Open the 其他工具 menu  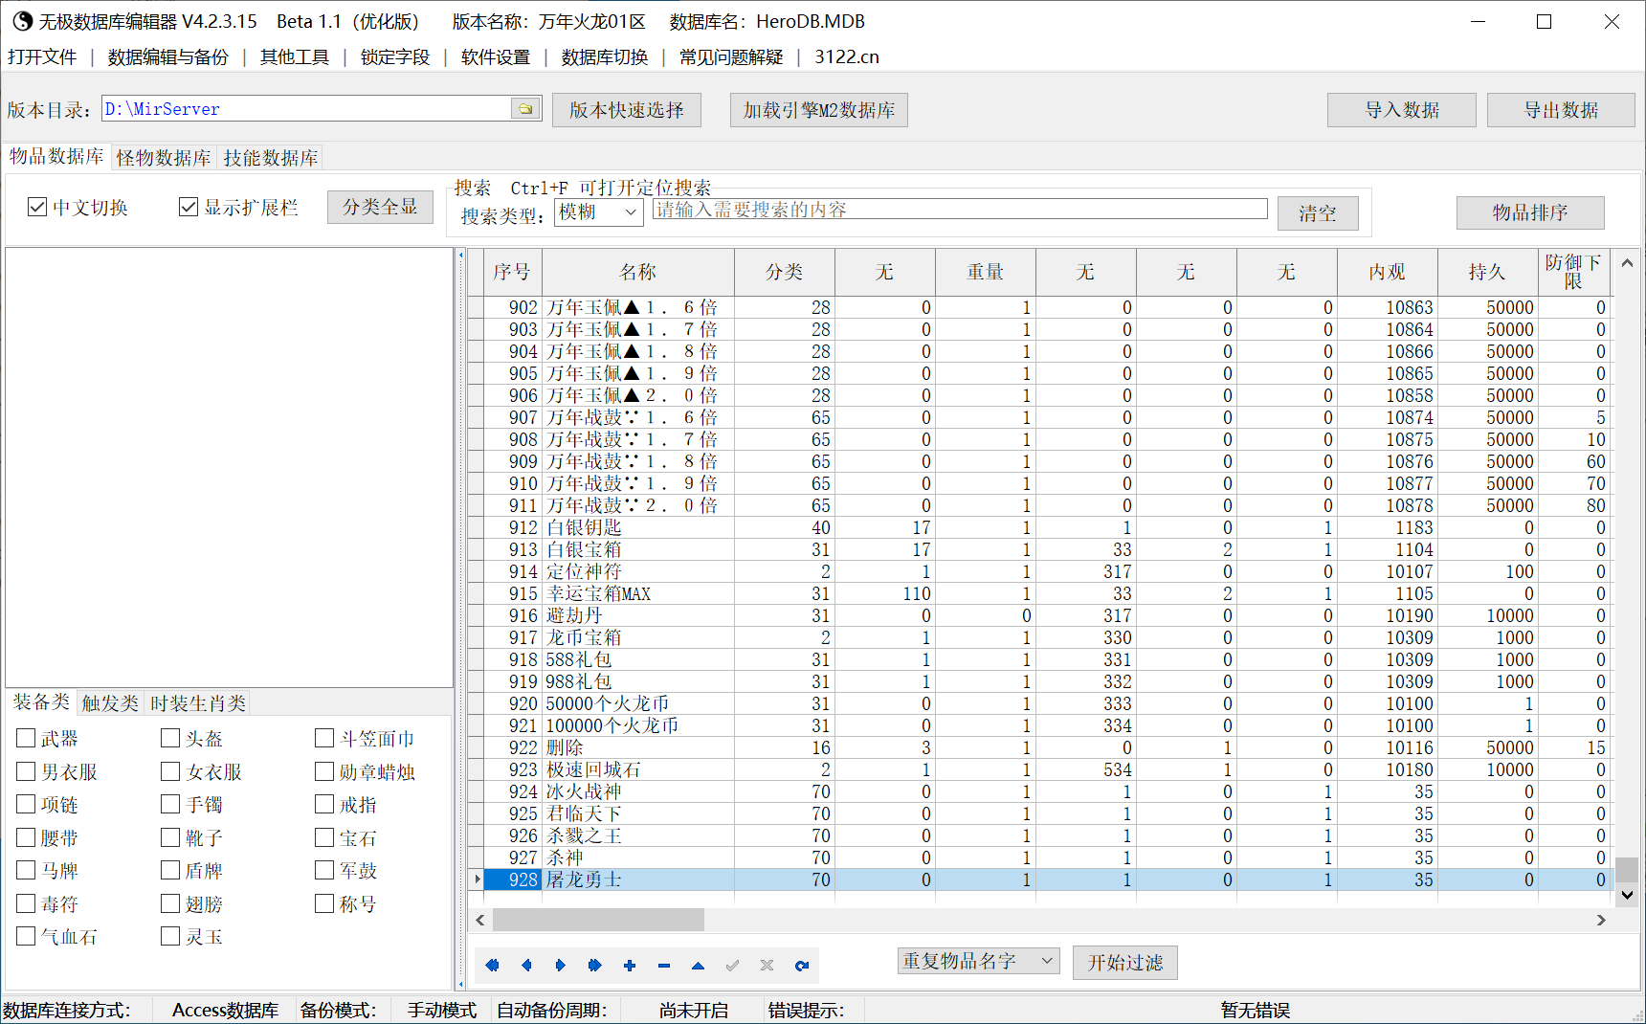click(x=295, y=57)
